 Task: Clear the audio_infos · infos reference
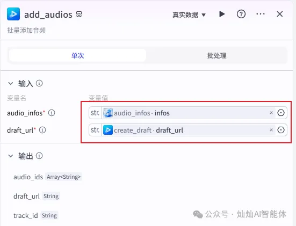point(271,113)
